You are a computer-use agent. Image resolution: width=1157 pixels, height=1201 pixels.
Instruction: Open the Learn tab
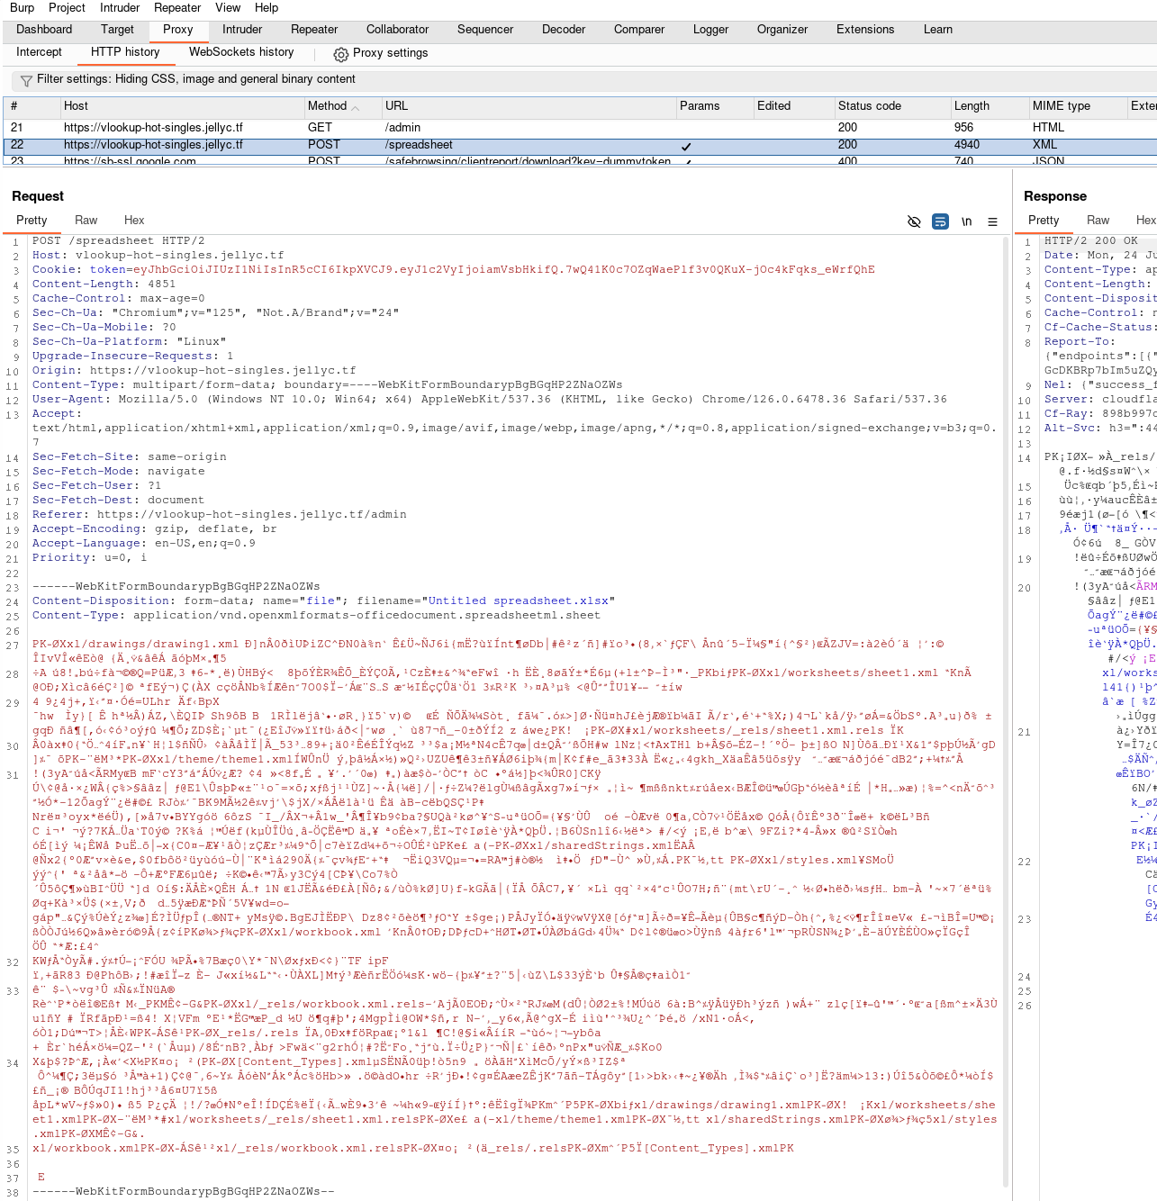coord(938,30)
